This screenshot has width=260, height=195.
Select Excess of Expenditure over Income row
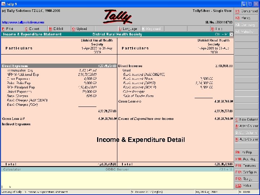point(175,119)
